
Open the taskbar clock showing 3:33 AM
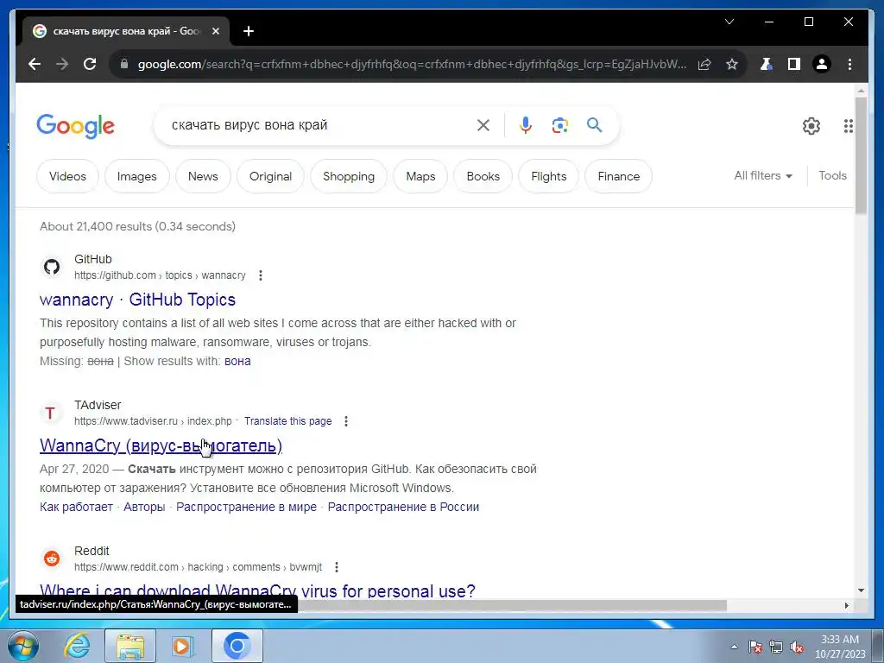840,647
